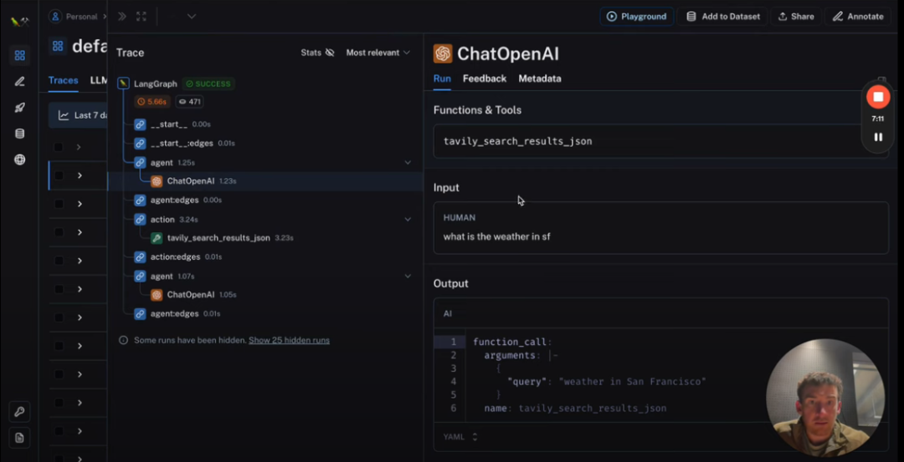Click the globe icon in left sidebar
Viewport: 904px width, 462px height.
click(20, 160)
